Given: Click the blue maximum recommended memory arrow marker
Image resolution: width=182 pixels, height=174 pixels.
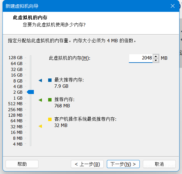Looking at the screenshot, I should (40, 80).
